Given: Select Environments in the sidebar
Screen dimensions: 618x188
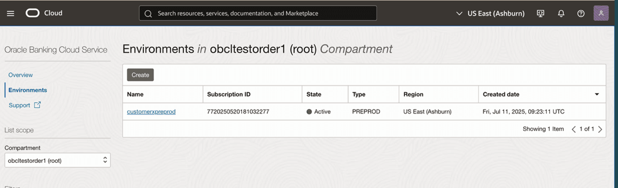Looking at the screenshot, I should 28,90.
